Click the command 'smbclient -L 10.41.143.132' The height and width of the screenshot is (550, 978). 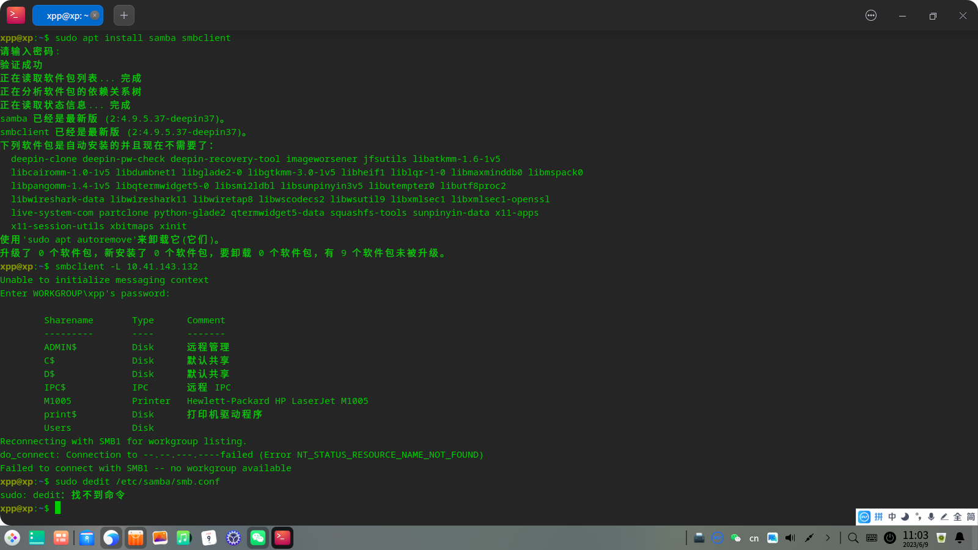click(127, 266)
